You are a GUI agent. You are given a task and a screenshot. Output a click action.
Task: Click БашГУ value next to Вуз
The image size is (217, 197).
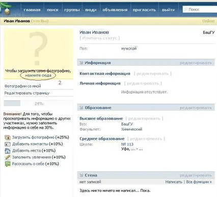[x=127, y=124]
